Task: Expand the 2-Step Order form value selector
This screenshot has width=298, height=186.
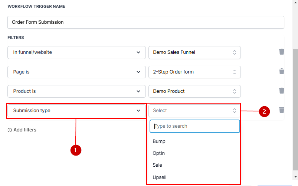Action: tap(194, 72)
